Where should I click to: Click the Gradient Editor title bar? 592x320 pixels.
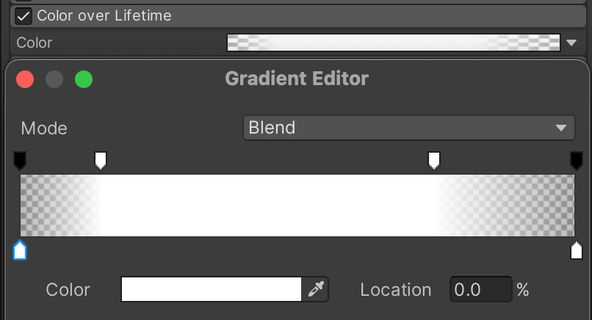tap(297, 79)
